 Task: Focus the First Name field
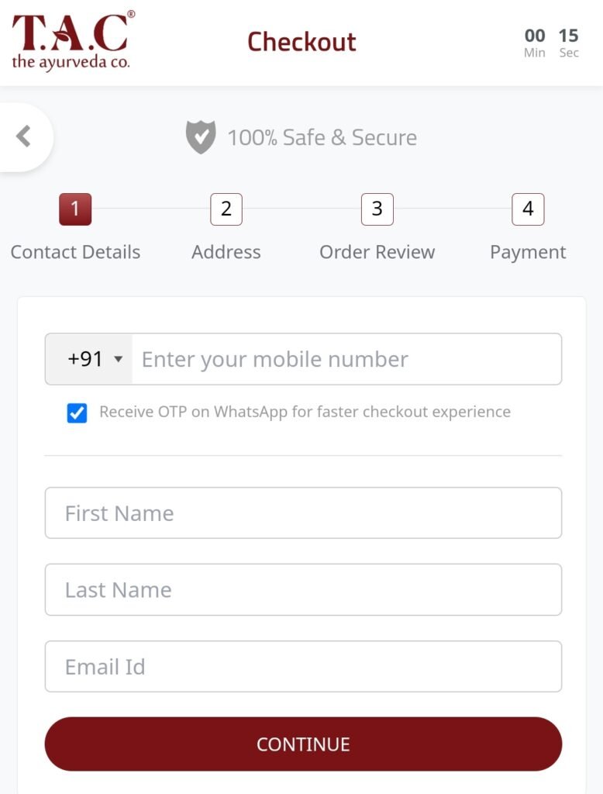click(x=303, y=513)
